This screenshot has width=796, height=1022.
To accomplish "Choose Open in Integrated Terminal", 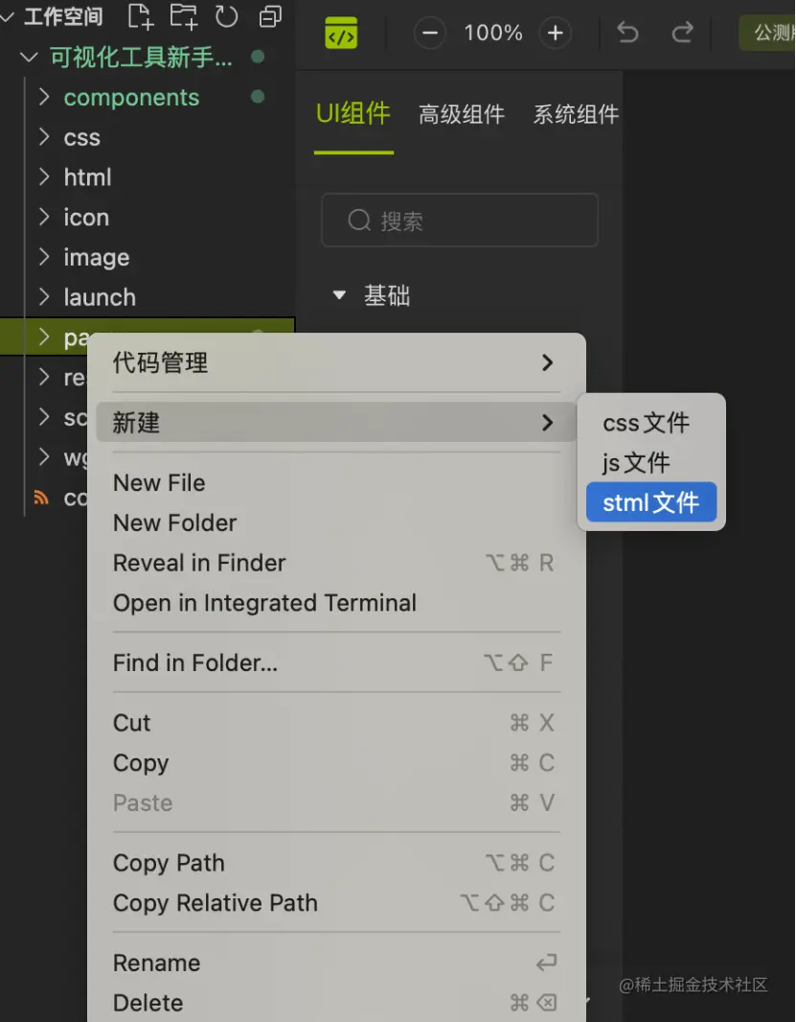I will 336,603.
